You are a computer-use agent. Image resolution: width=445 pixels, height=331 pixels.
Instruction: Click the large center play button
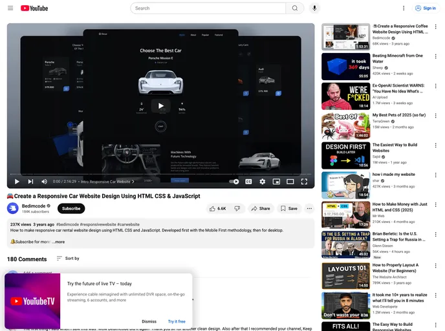pyautogui.click(x=160, y=106)
